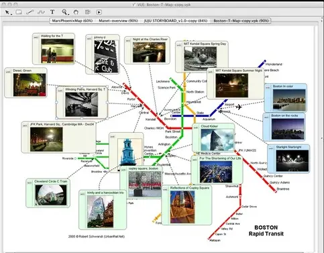Select the arrow selection tool
This screenshot has width=324, height=253.
click(x=7, y=12)
